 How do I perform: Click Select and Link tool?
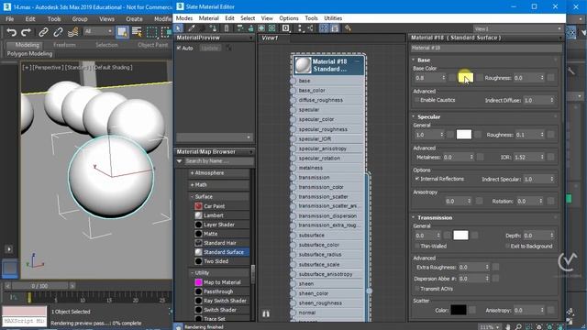click(x=43, y=32)
